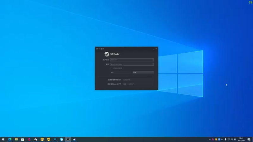Open network settings from the tray
The width and height of the screenshot is (253, 142).
coord(229,139)
